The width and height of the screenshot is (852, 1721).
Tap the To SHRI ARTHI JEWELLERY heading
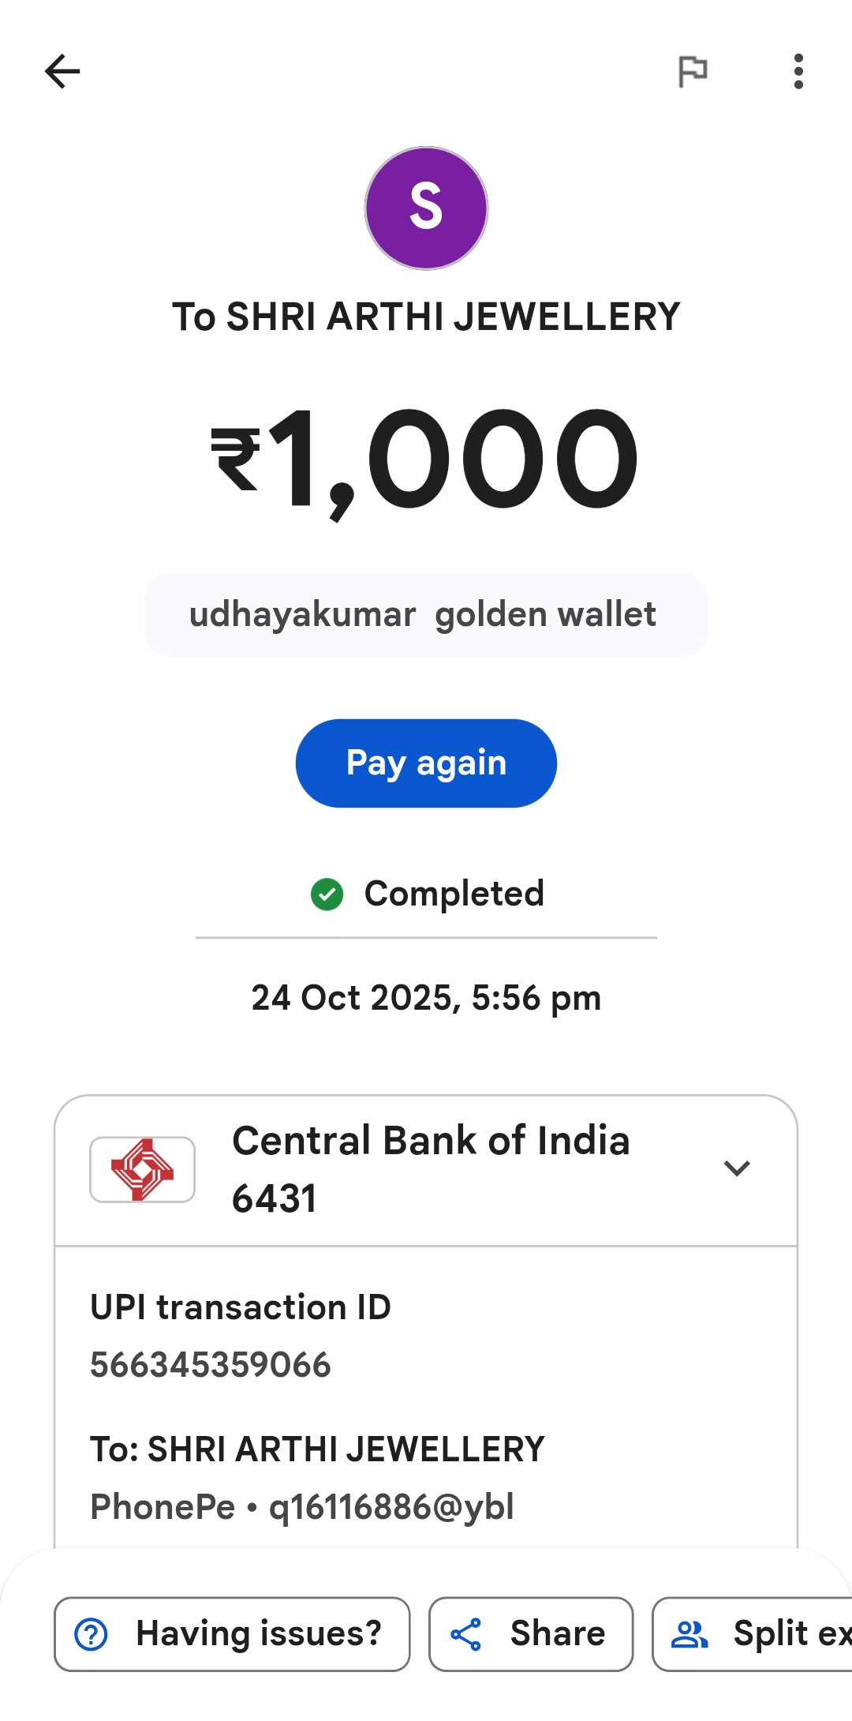[x=426, y=317]
